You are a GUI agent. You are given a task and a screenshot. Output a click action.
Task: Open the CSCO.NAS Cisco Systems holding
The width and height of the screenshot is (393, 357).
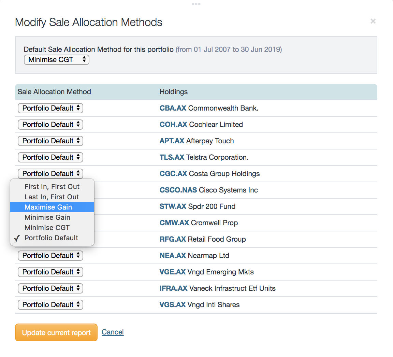[x=177, y=190]
